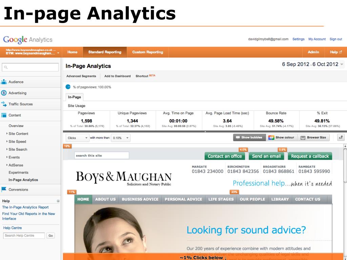Click LIBRARY in site navigation
This screenshot has width=347, height=260.
click(280, 199)
